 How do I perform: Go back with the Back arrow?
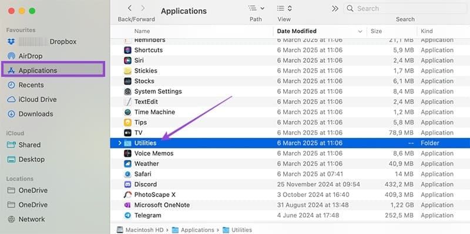(129, 8)
